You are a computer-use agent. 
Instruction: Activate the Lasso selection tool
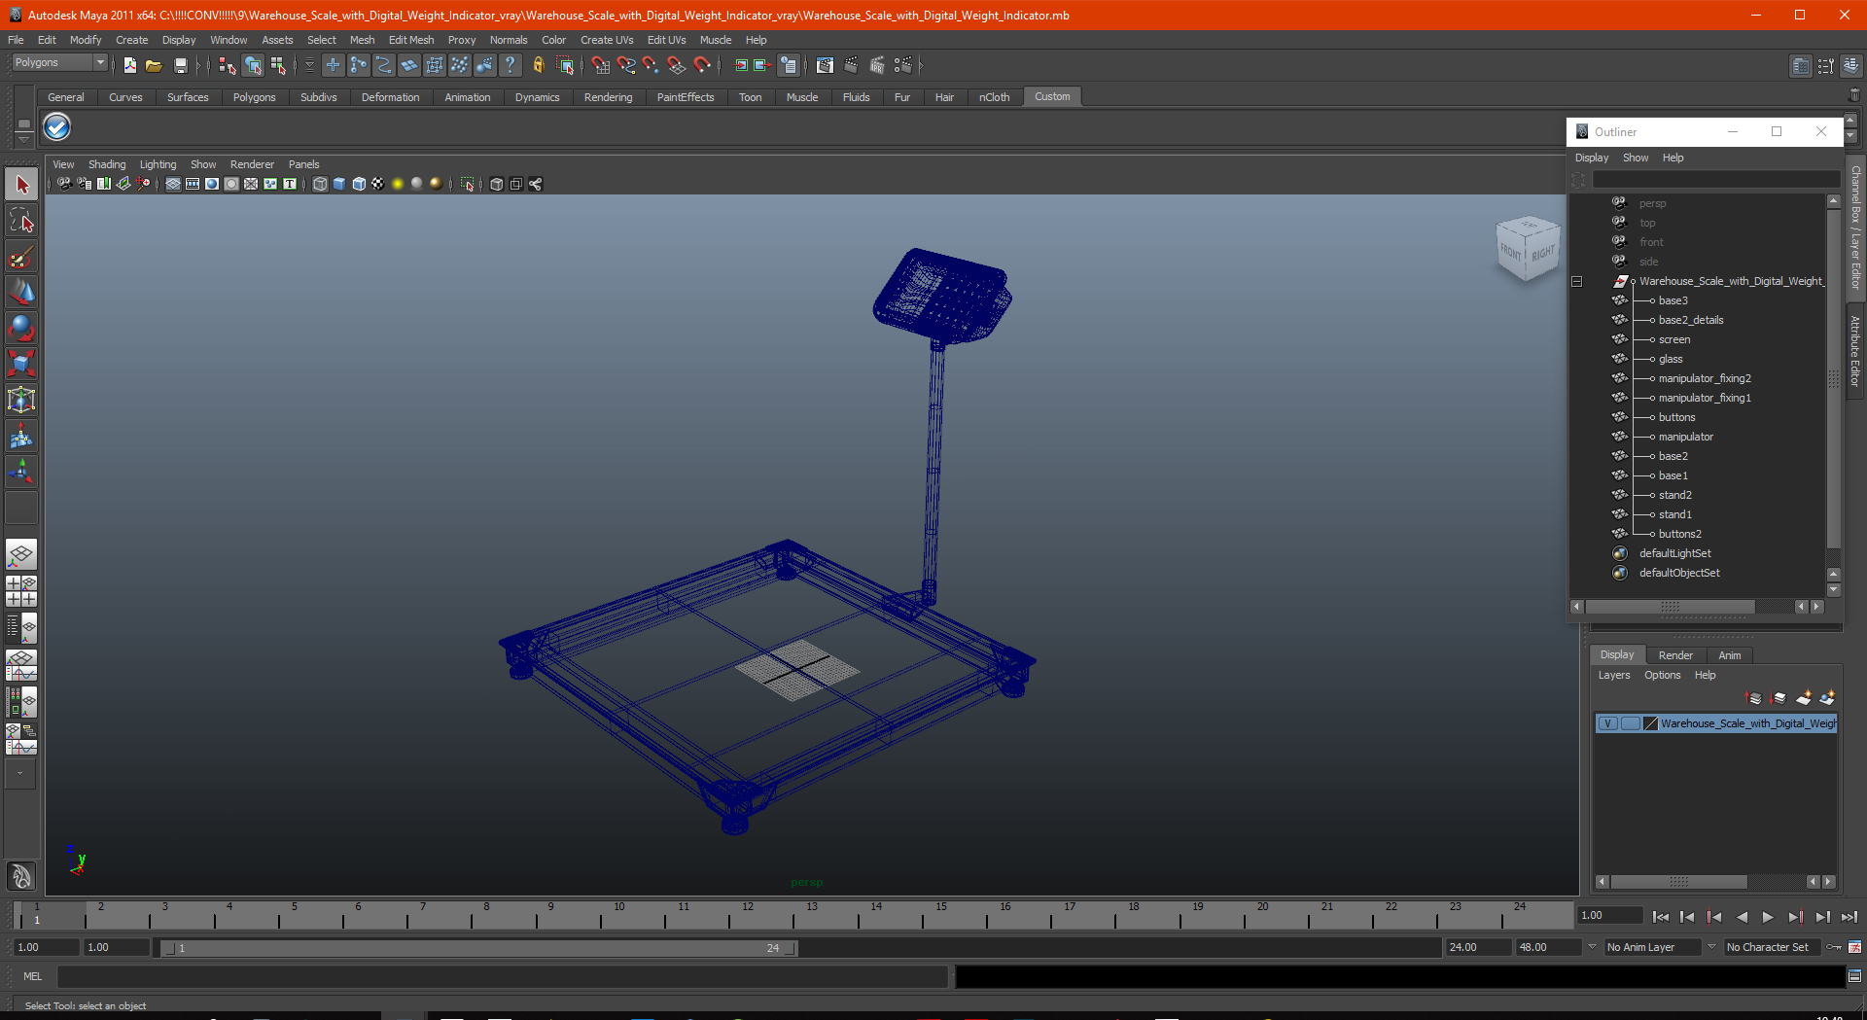coord(21,221)
